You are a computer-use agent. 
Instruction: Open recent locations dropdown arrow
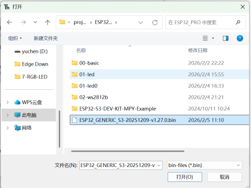pyautogui.click(x=35, y=22)
